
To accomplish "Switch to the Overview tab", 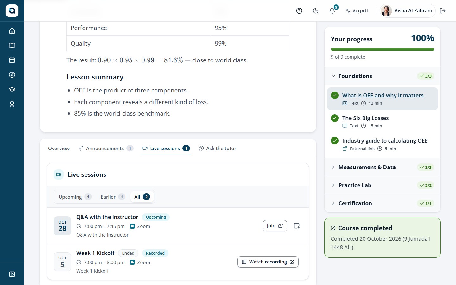I will click(59, 148).
